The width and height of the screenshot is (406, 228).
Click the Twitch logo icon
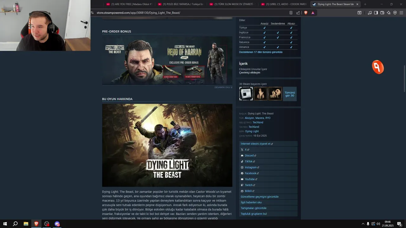click(x=242, y=185)
